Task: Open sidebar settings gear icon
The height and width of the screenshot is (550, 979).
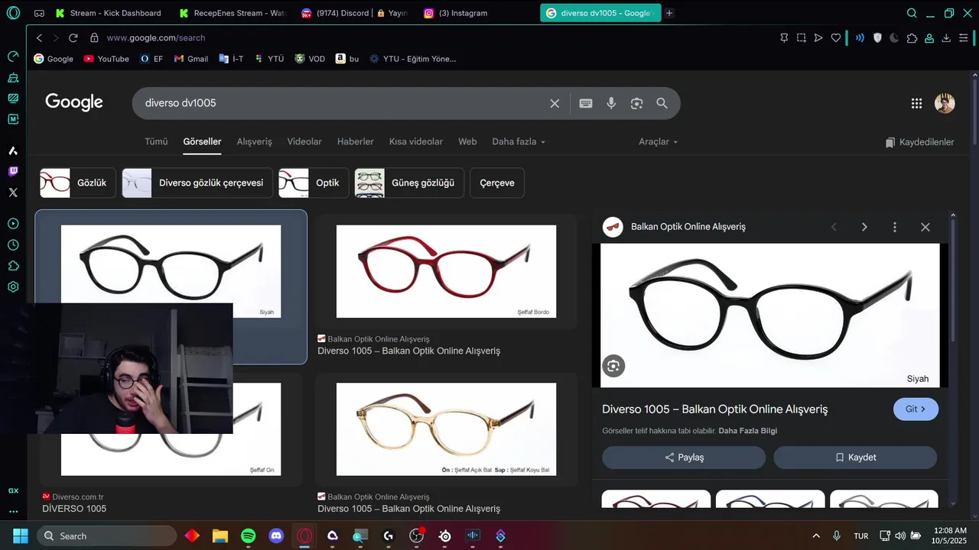Action: tap(13, 287)
